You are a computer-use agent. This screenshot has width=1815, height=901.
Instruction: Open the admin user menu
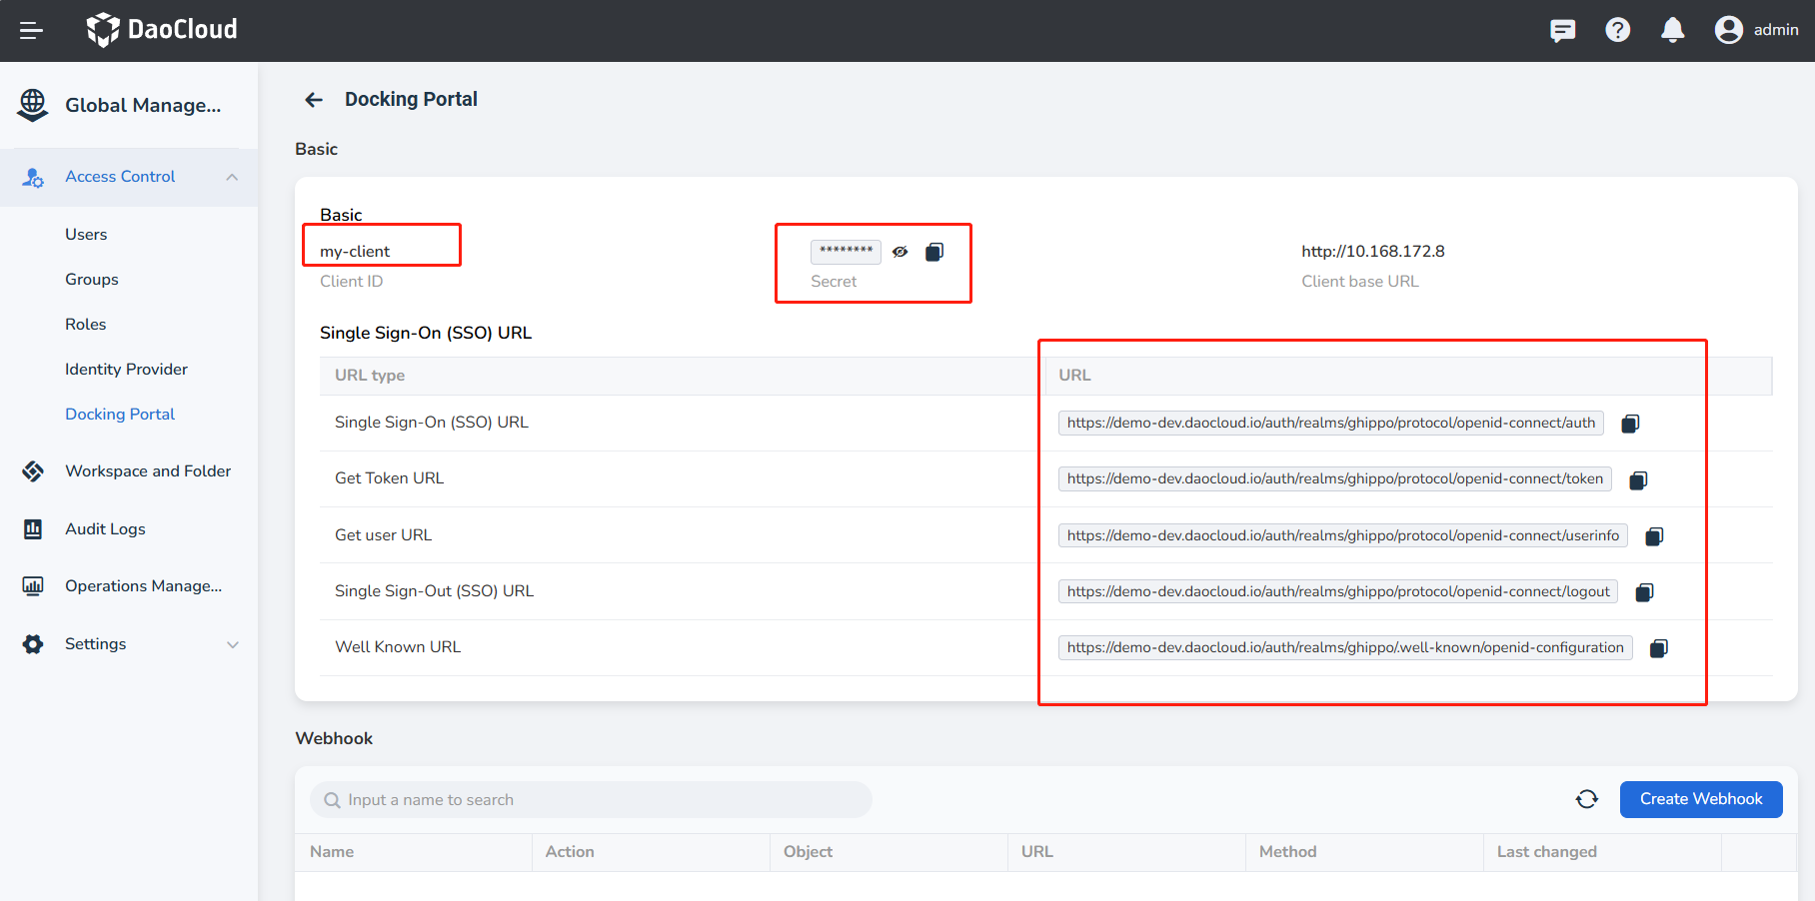coord(1756,31)
